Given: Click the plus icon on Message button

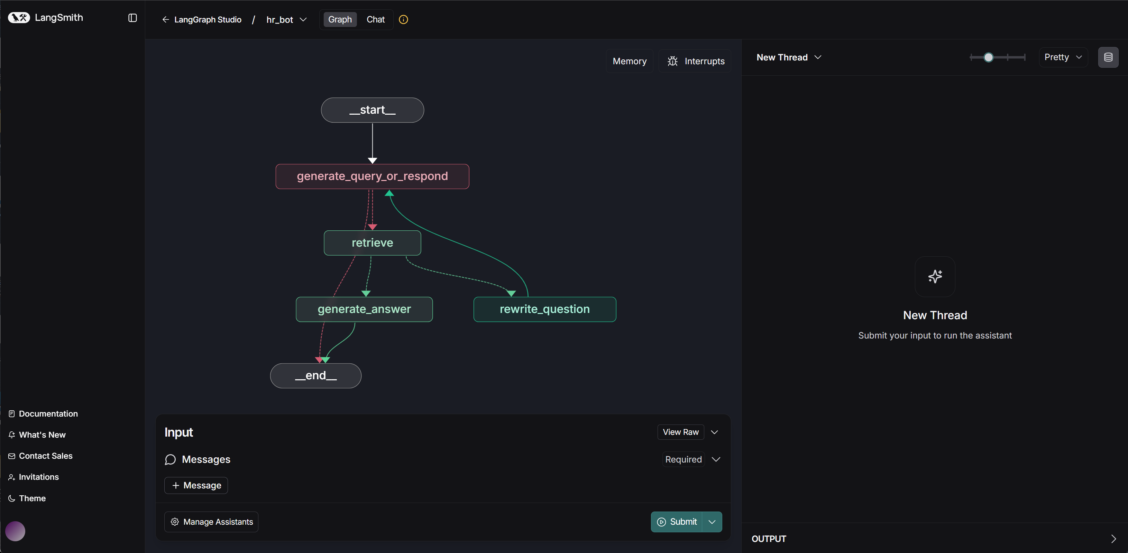Looking at the screenshot, I should (x=176, y=486).
